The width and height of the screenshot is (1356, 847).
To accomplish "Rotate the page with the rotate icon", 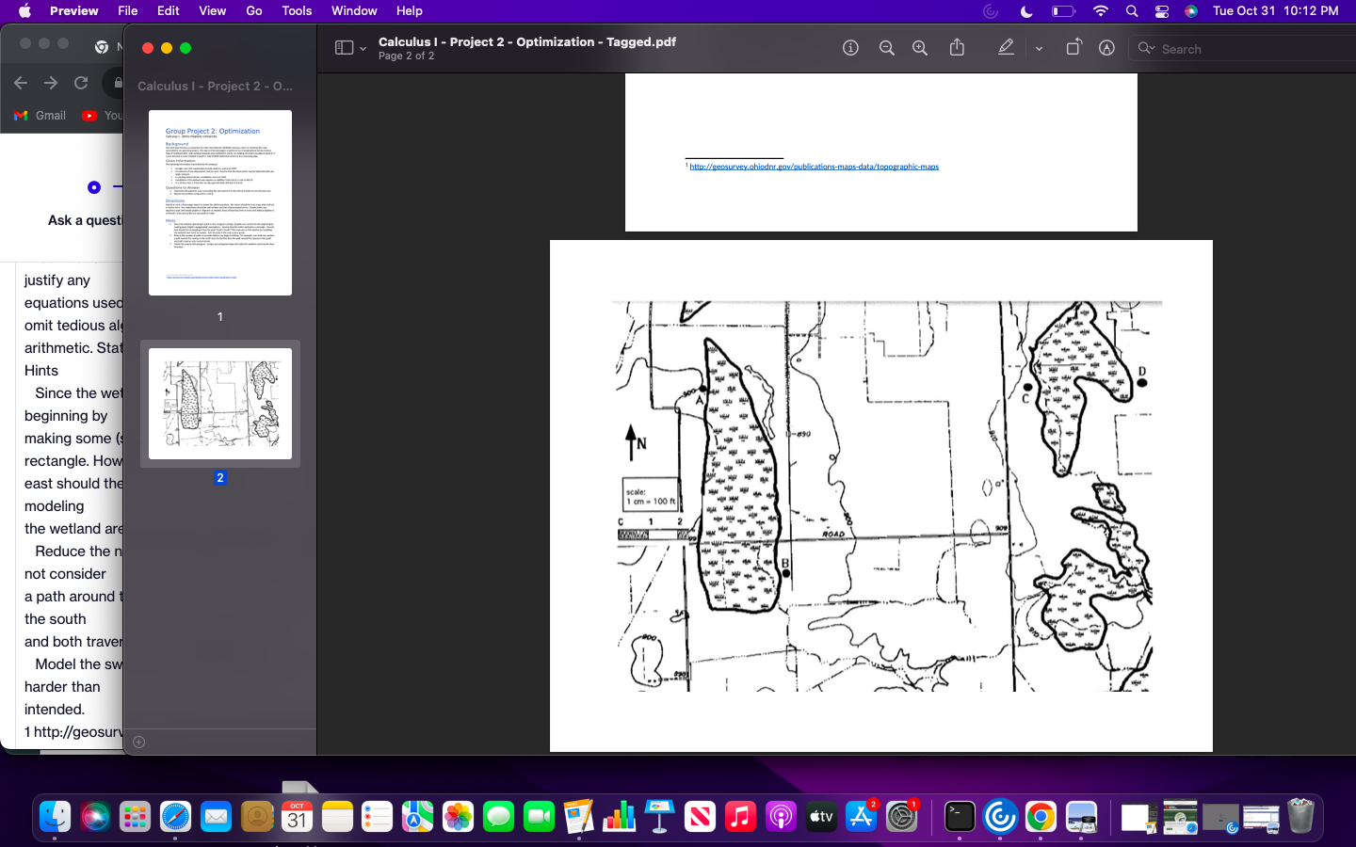I will point(1073,47).
